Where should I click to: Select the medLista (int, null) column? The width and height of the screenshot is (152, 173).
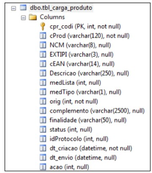click(75, 83)
